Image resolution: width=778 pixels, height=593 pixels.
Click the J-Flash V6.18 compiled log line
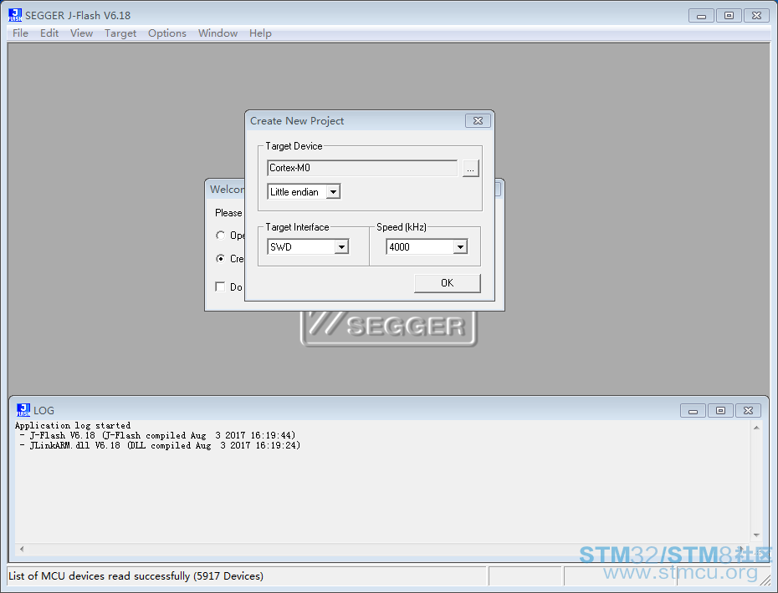pos(158,435)
